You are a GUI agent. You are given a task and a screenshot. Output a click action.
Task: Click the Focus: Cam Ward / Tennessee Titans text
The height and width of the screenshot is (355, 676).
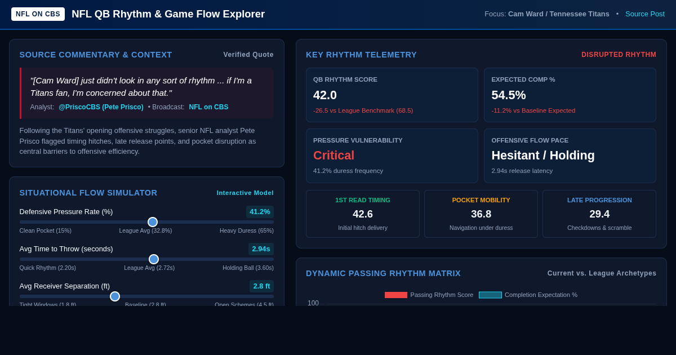point(547,14)
